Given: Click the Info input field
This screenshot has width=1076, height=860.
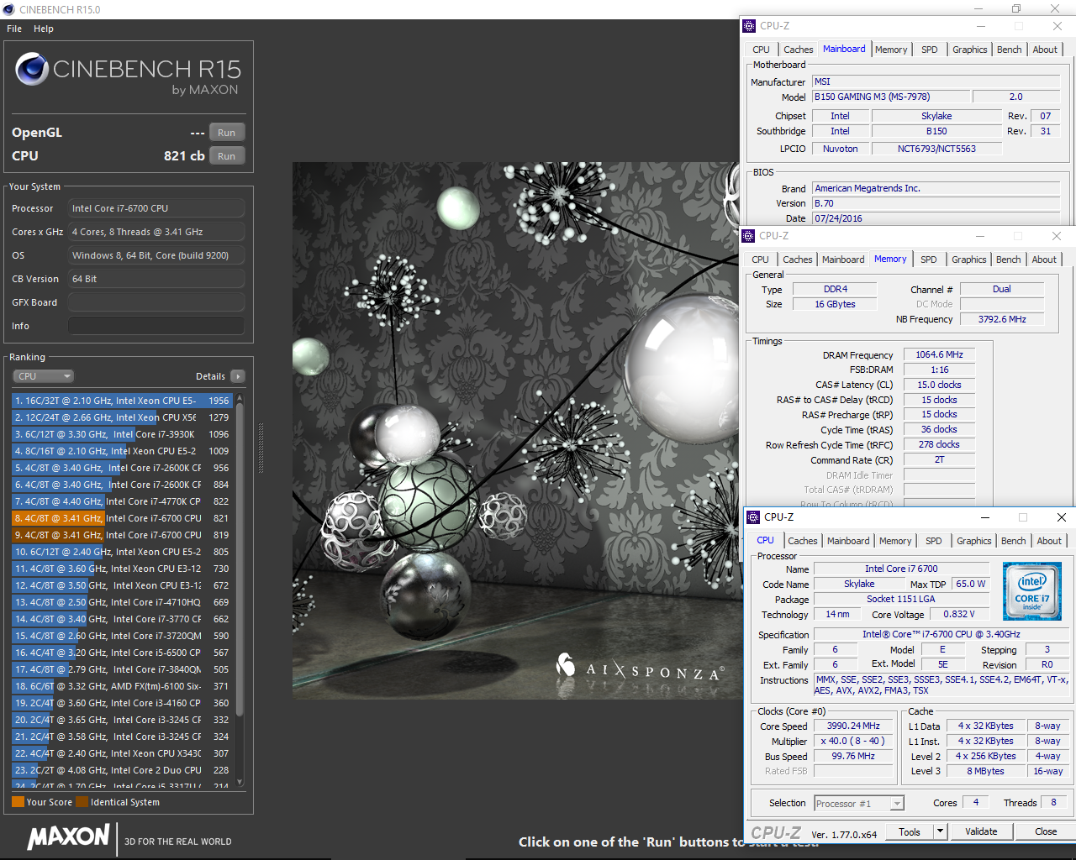Looking at the screenshot, I should 156,326.
